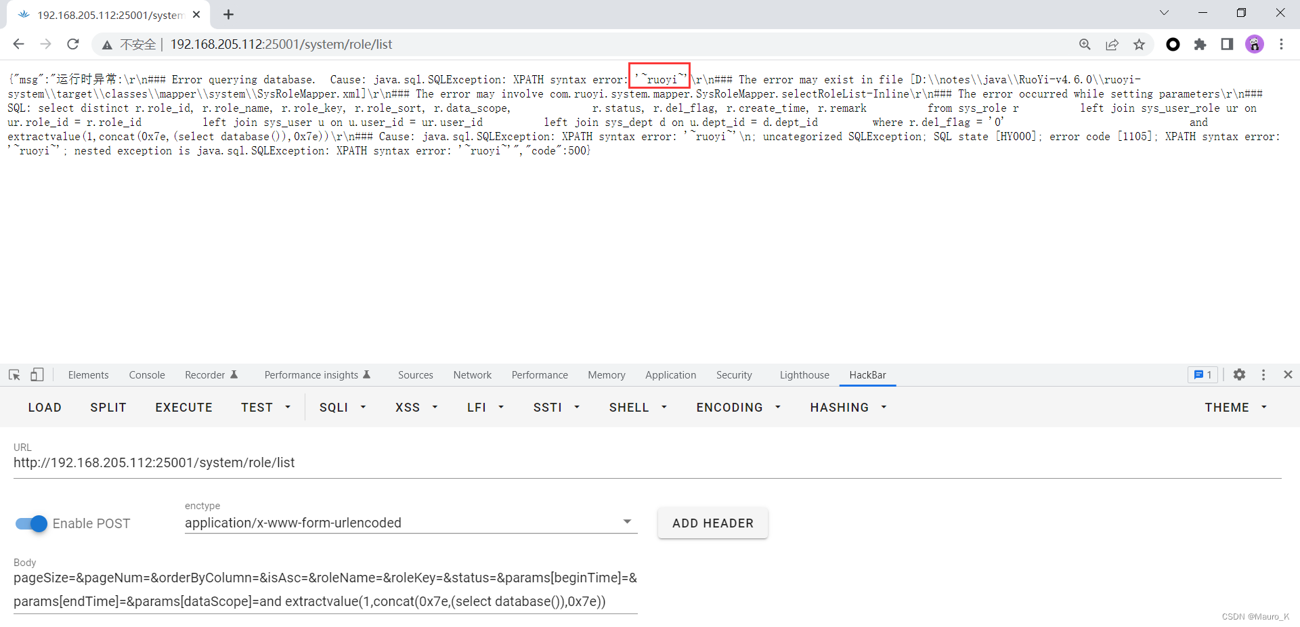Switch to the Sources tab
The width and height of the screenshot is (1300, 627).
pyautogui.click(x=415, y=375)
